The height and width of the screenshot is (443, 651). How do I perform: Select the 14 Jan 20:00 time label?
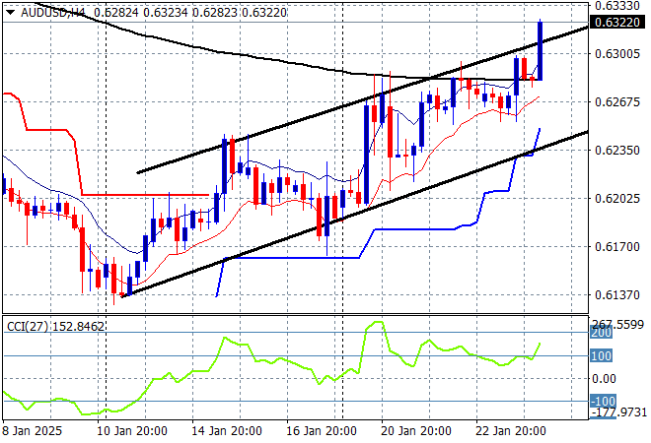(x=227, y=431)
